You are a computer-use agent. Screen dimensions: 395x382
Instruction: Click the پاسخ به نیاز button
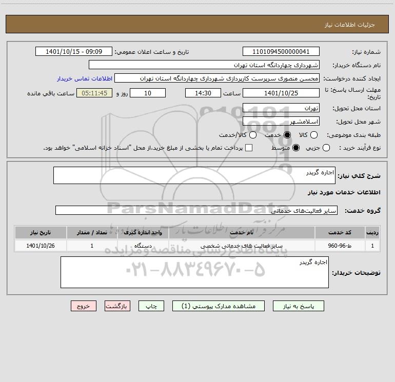point(298,306)
